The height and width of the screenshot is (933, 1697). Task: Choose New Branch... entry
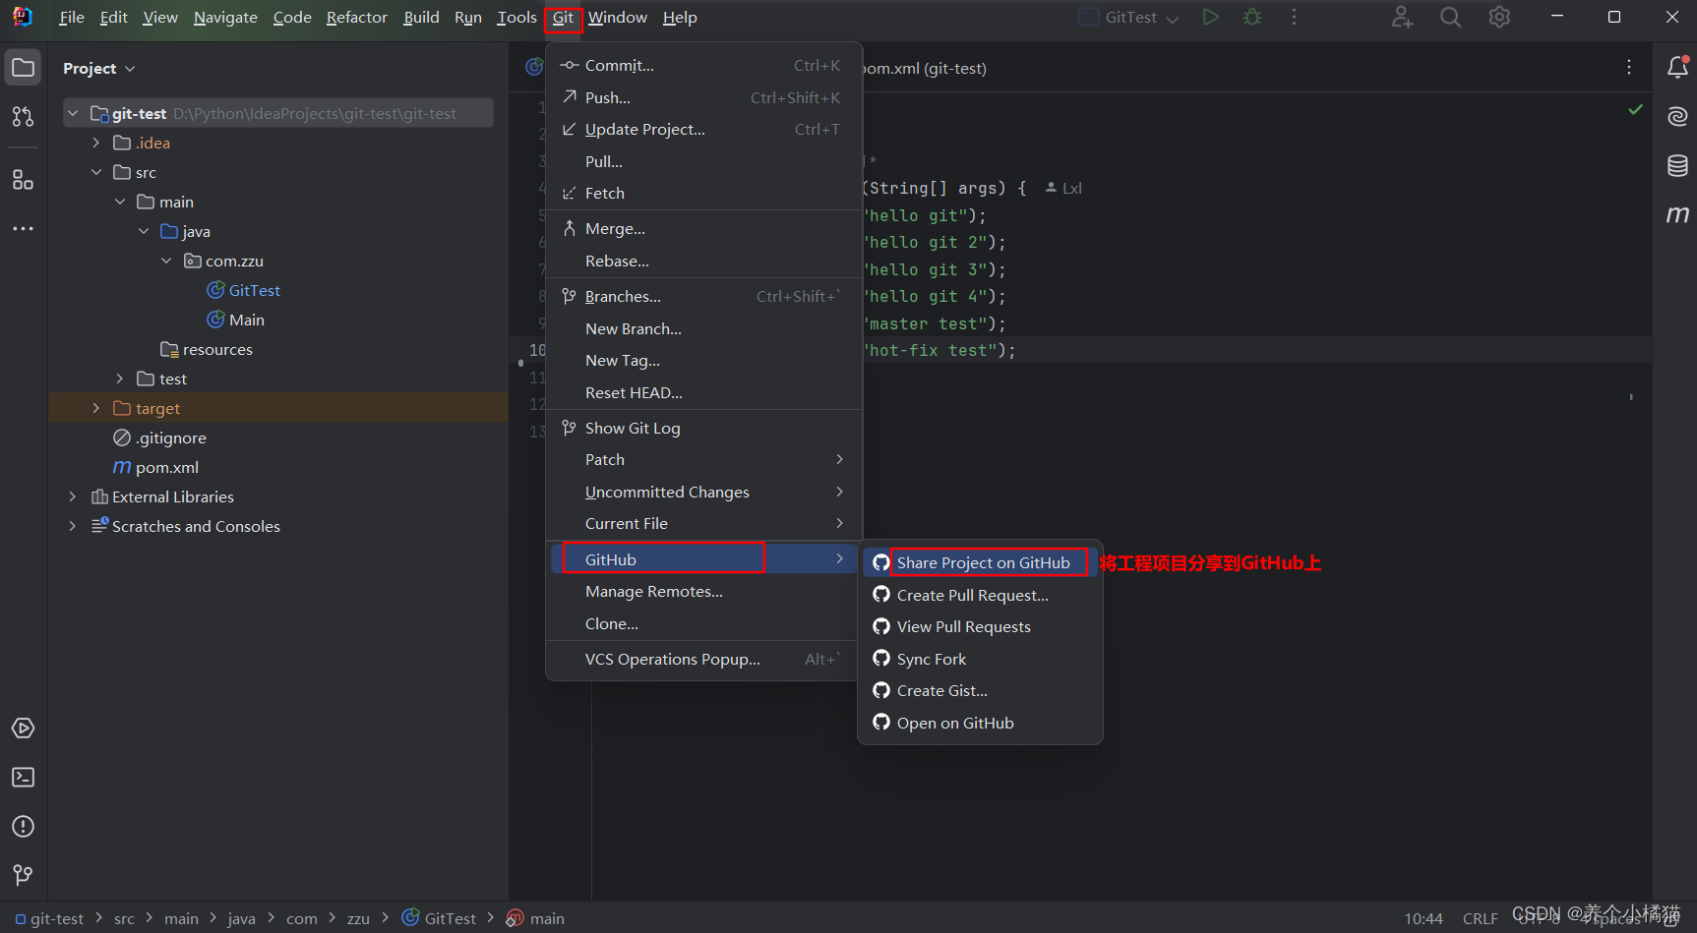pos(703,328)
